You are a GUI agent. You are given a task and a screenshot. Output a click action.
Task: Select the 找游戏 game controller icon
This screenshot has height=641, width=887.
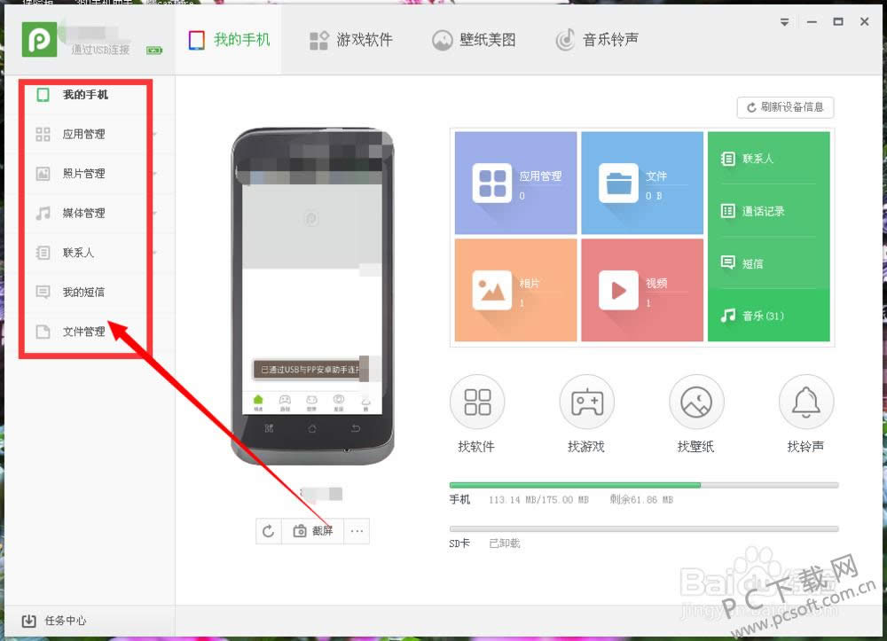pyautogui.click(x=586, y=401)
